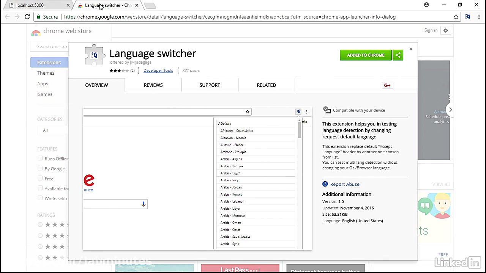Click the next arrow on featured carousel
The image size is (486, 273).
pyautogui.click(x=450, y=110)
